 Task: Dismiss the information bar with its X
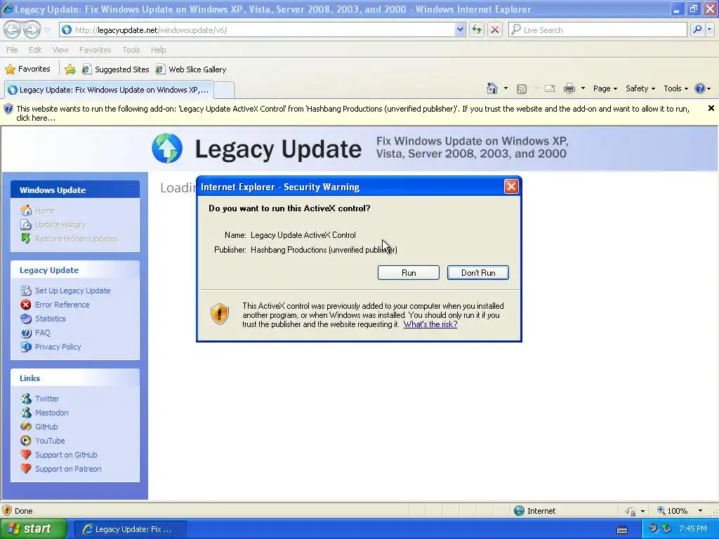711,108
